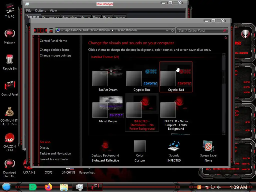256x192 pixels.
Task: Click the alien head gadget icon
Action: [245, 34]
